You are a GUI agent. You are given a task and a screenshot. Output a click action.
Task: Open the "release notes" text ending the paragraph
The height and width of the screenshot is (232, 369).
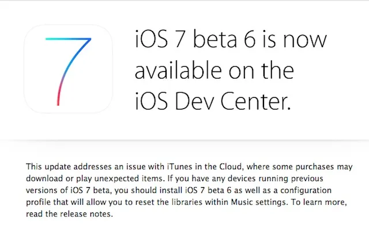pos(73,214)
